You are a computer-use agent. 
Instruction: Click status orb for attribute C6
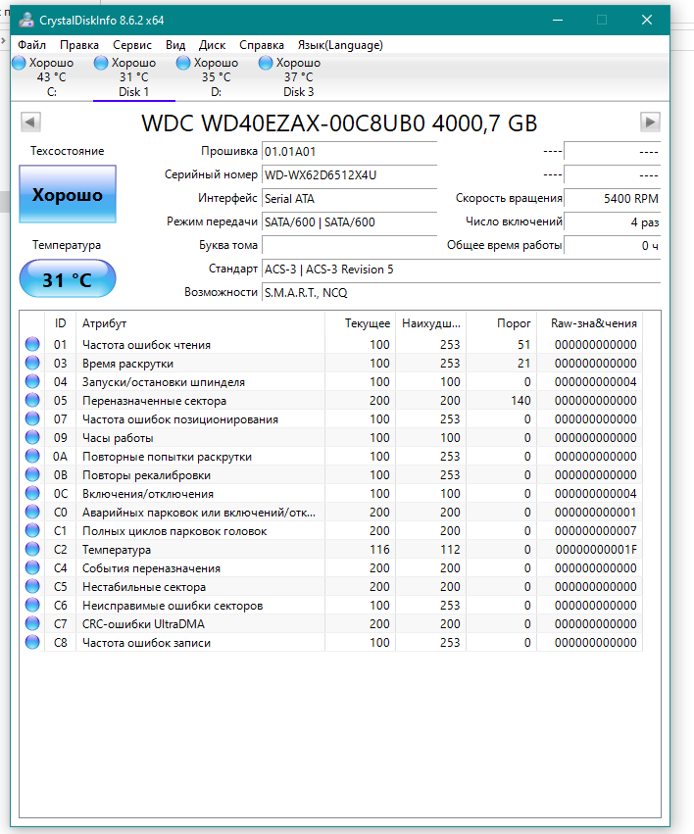[x=32, y=605]
